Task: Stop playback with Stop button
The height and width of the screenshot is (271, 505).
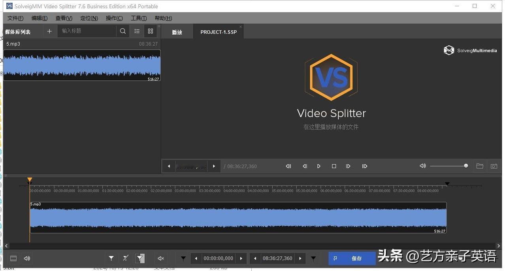Action: pos(334,166)
